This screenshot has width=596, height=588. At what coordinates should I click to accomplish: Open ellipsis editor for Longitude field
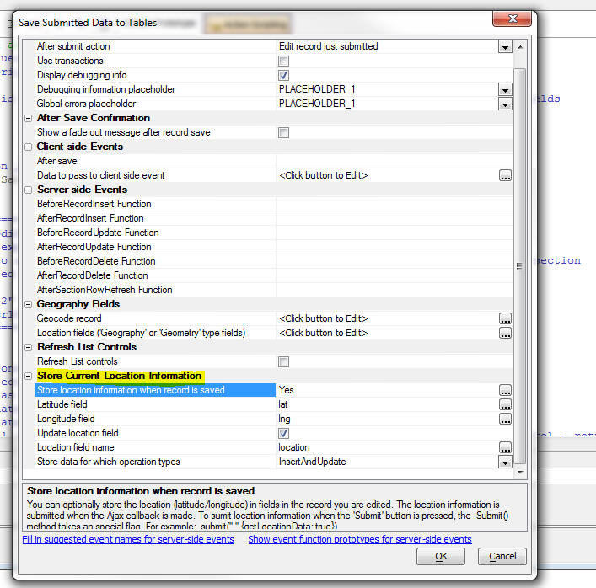pyautogui.click(x=505, y=419)
